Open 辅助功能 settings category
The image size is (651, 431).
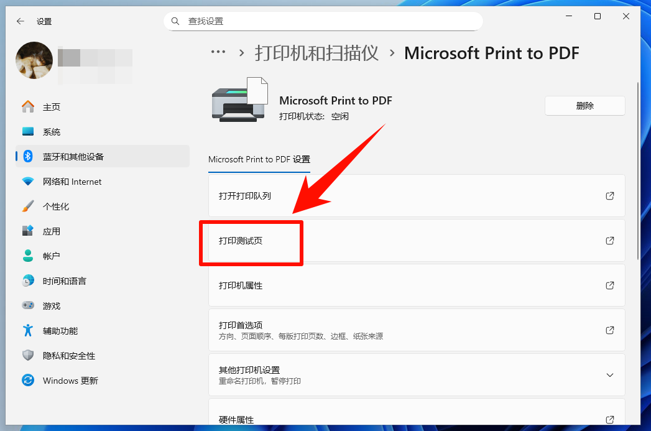click(x=103, y=331)
